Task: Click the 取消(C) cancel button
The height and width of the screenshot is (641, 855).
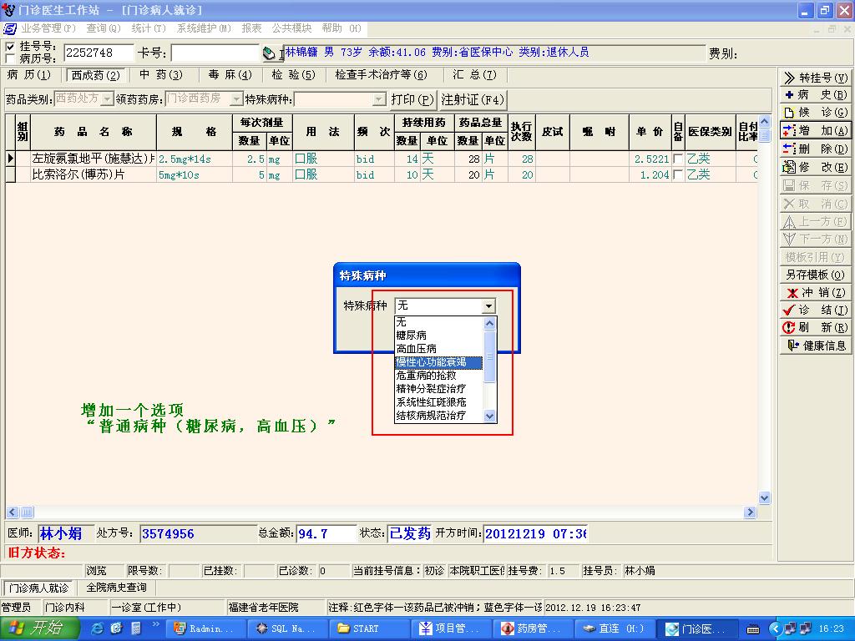Action: [x=815, y=204]
